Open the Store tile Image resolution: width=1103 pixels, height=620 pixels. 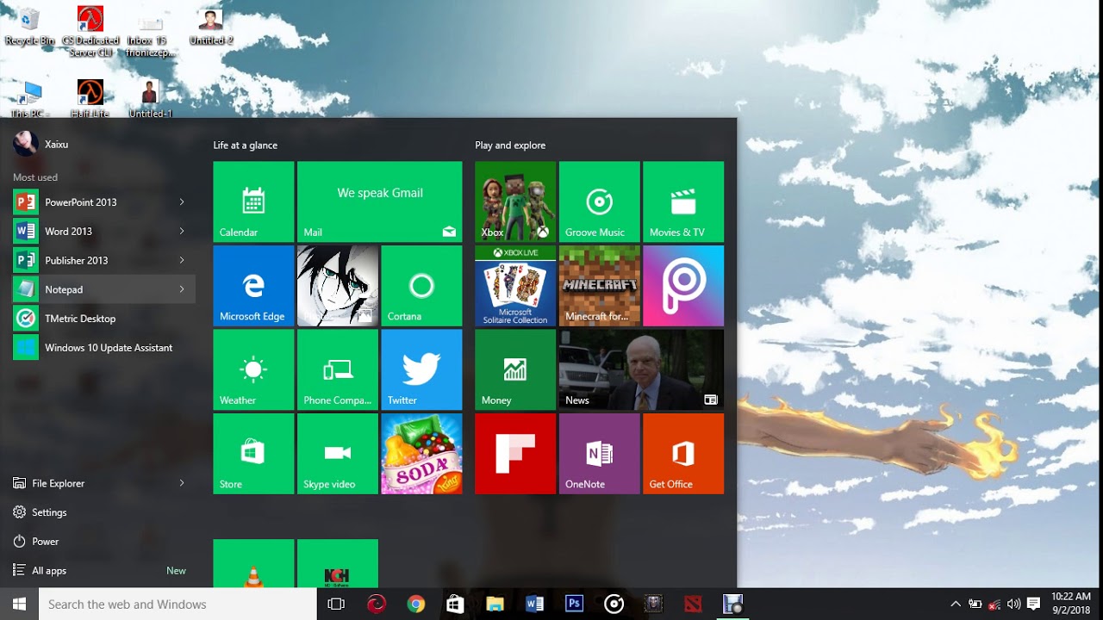coord(253,454)
